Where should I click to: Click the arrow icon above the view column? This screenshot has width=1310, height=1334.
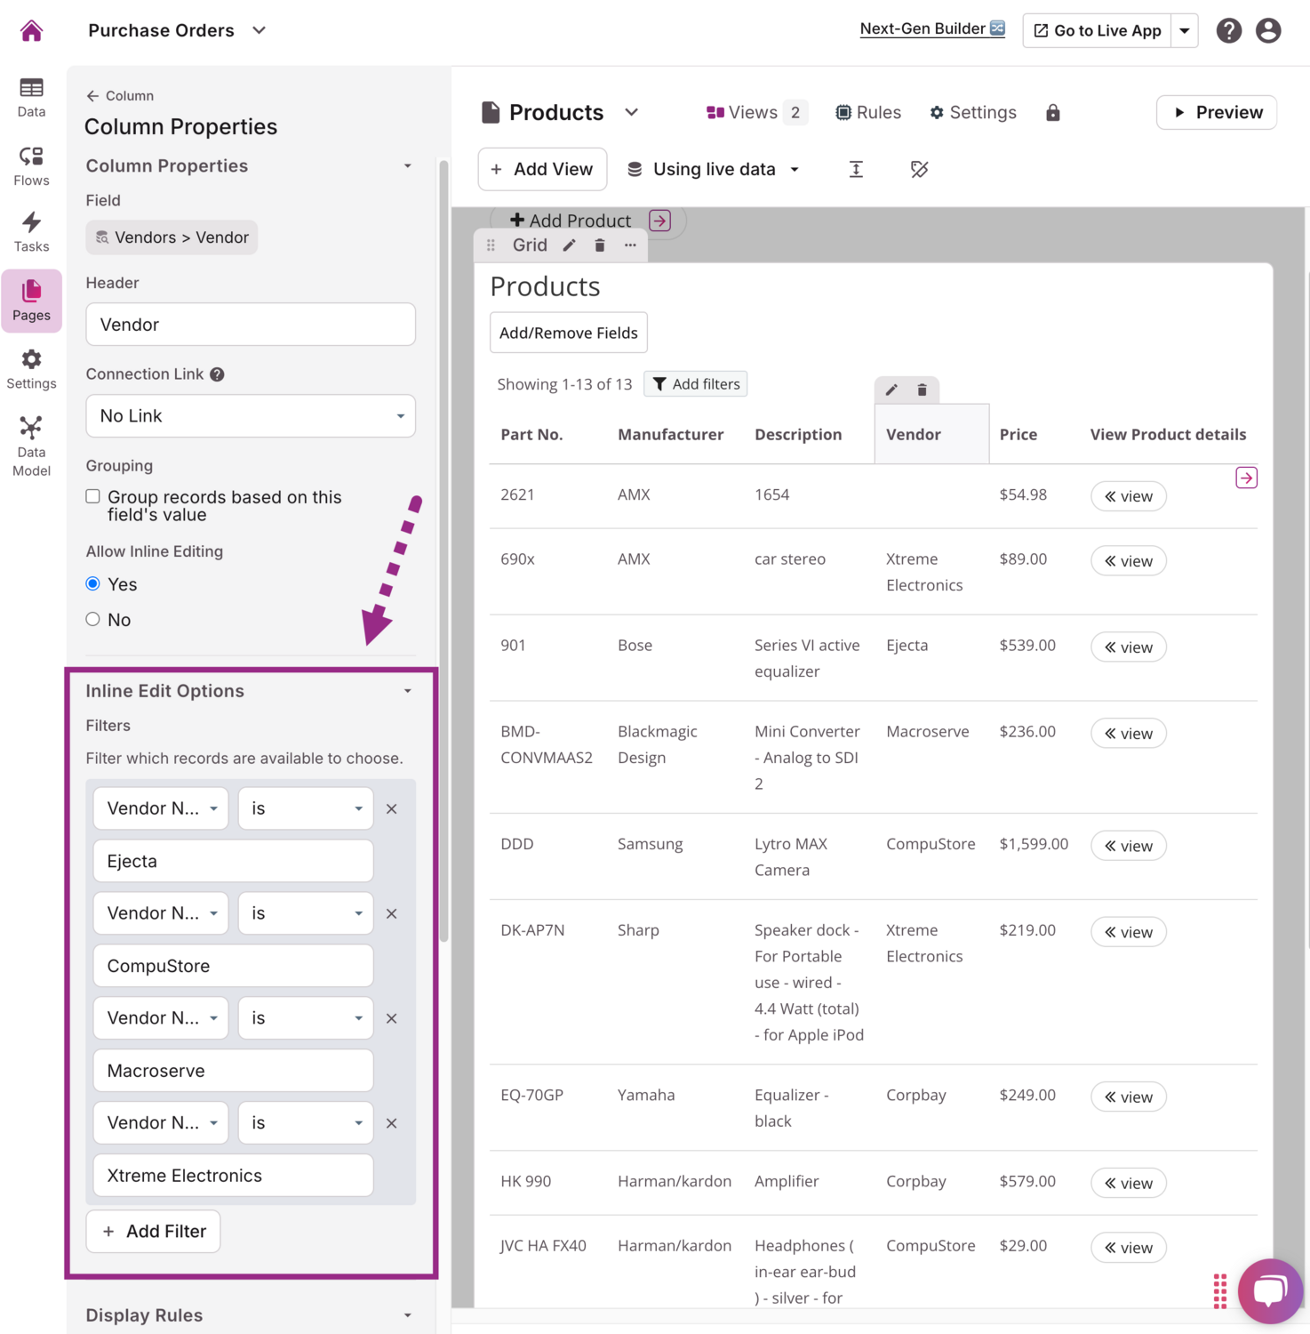pyautogui.click(x=1246, y=478)
